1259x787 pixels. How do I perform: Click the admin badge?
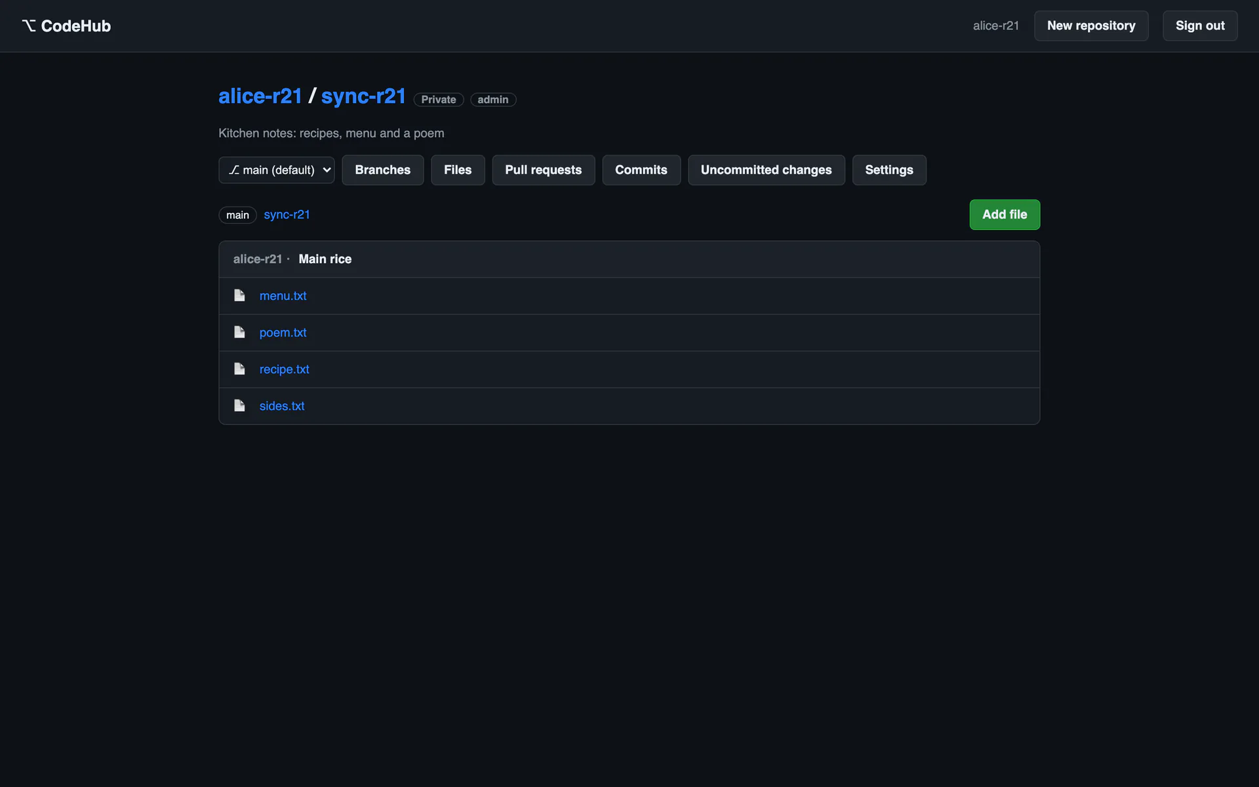coord(492,100)
